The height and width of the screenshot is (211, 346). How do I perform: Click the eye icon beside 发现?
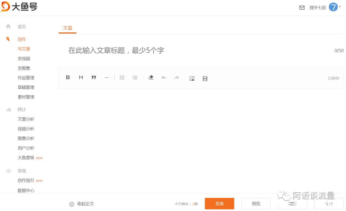click(9, 171)
